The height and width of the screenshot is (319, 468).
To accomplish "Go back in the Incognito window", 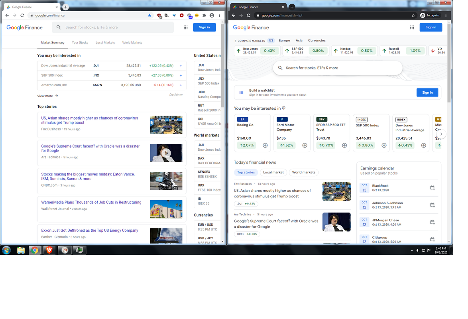I will point(234,15).
